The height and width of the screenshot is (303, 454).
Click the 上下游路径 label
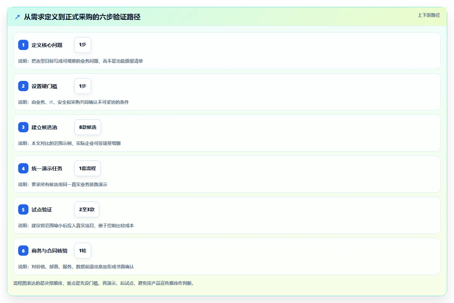tap(429, 15)
